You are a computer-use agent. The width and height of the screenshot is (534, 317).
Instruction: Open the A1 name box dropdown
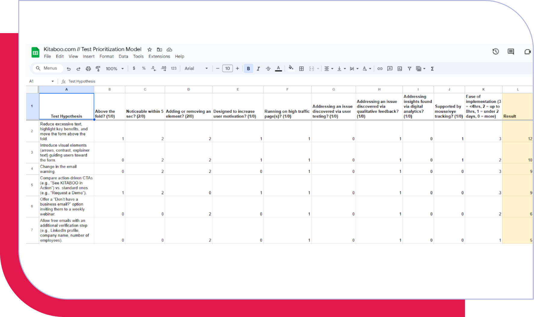[53, 81]
